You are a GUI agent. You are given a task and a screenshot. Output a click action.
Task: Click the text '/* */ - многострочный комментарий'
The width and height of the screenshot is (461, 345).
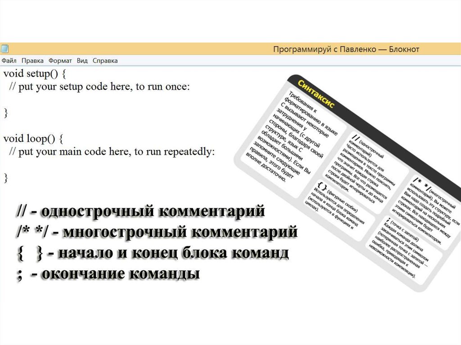(x=157, y=232)
